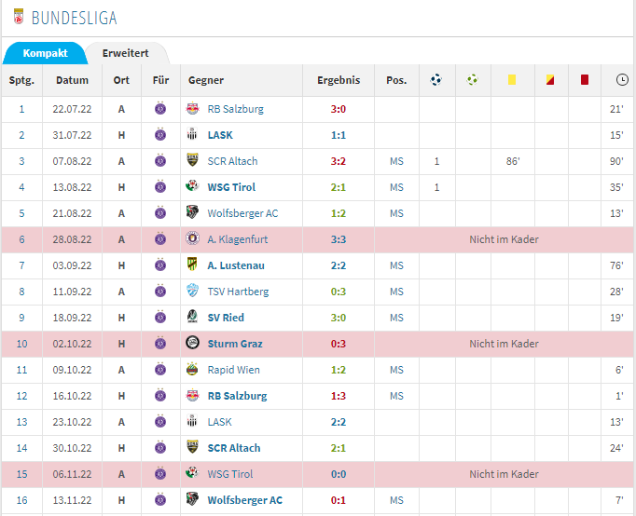636x516 pixels.
Task: Open matchday 10 link
Action: (x=21, y=344)
